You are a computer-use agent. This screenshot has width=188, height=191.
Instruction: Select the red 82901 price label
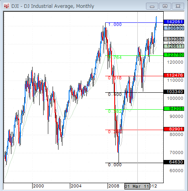(x=174, y=129)
